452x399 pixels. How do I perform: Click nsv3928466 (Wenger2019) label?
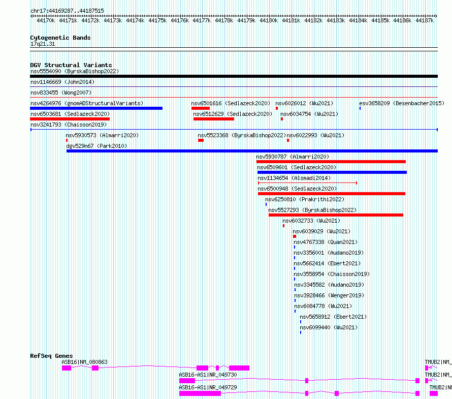(x=329, y=295)
